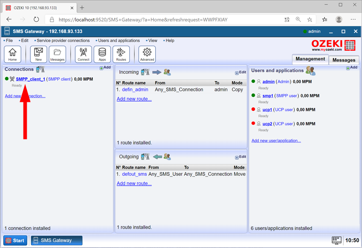
Task: Click Edit in the Outgoing routes panel
Action: (240, 157)
